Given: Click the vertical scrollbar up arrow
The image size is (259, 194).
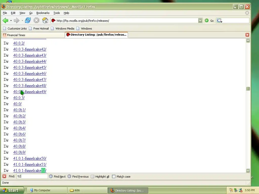Looking at the screenshot, I should point(248,41).
